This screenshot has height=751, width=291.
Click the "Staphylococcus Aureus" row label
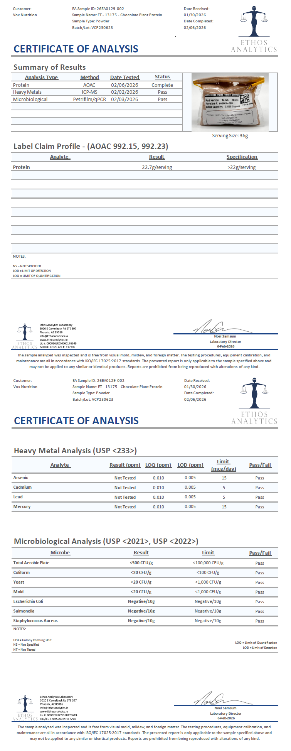tap(35, 621)
